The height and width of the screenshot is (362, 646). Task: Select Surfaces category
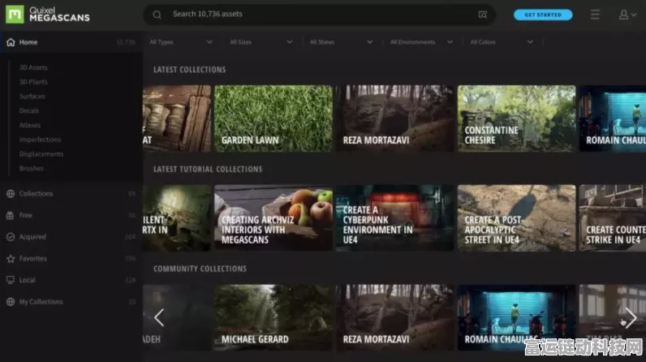click(32, 97)
